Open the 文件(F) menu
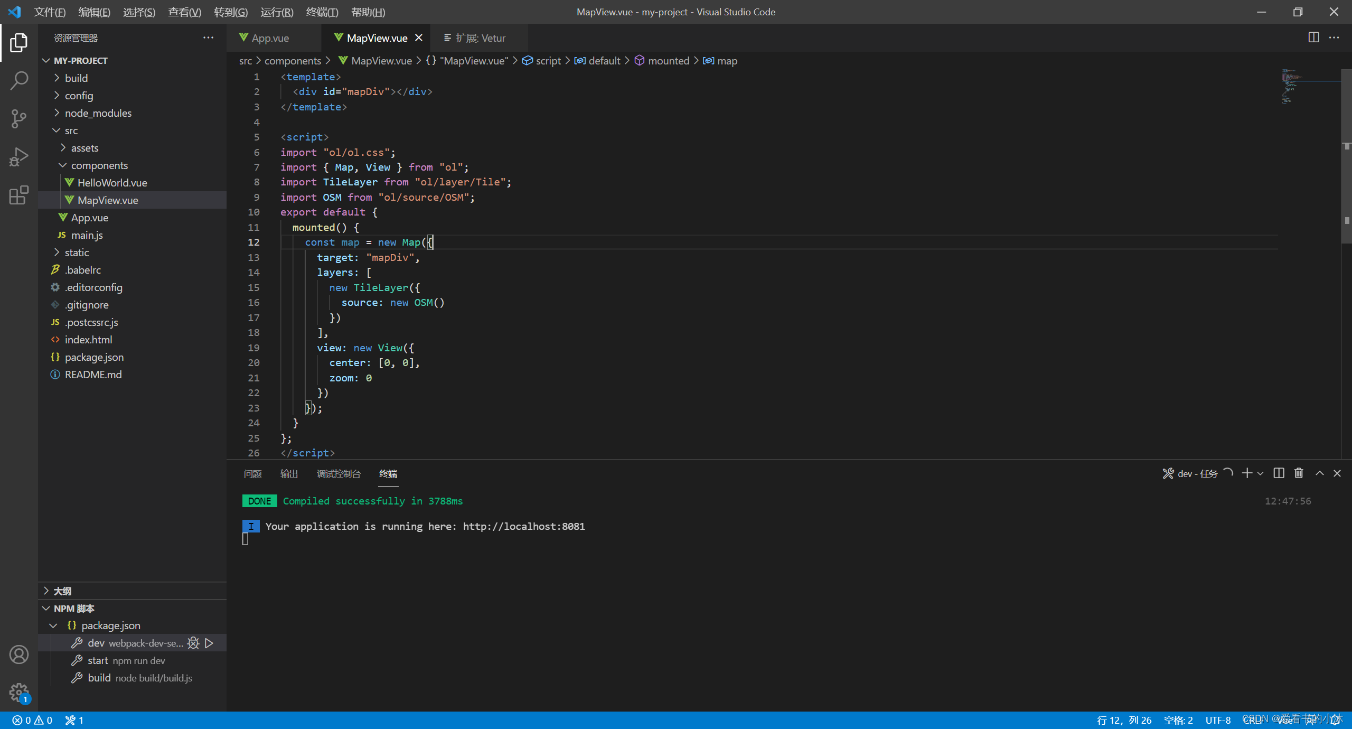Screen dimensions: 1352x729 tap(50, 12)
